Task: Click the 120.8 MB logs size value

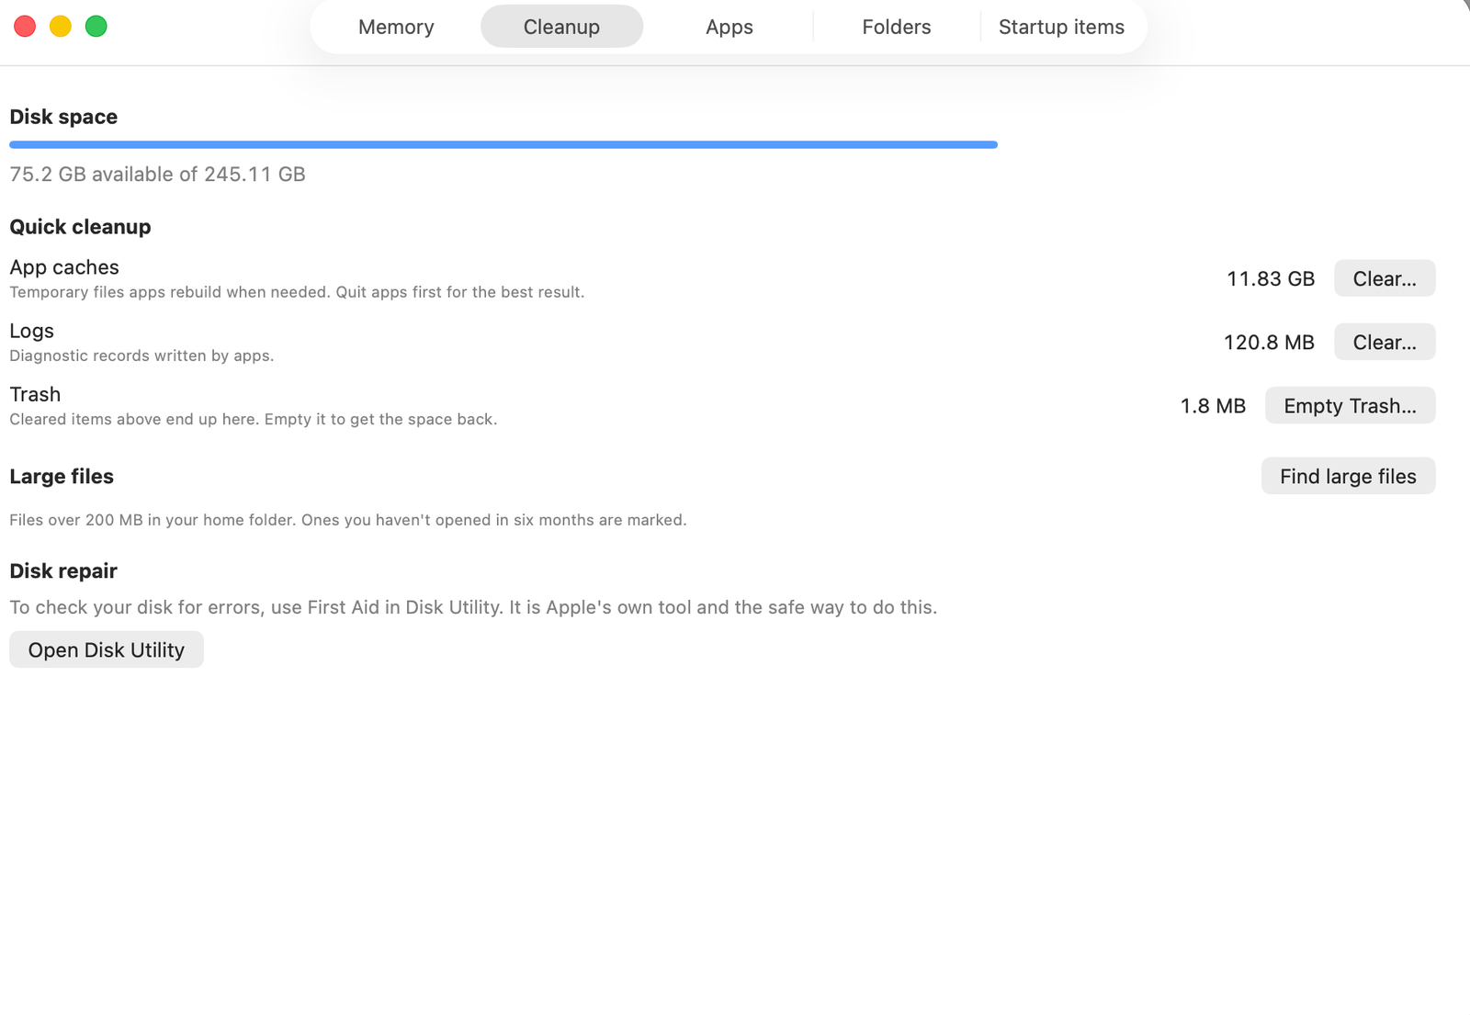Action: [1269, 342]
